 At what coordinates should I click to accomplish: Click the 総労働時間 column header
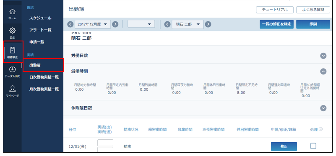point(157,130)
